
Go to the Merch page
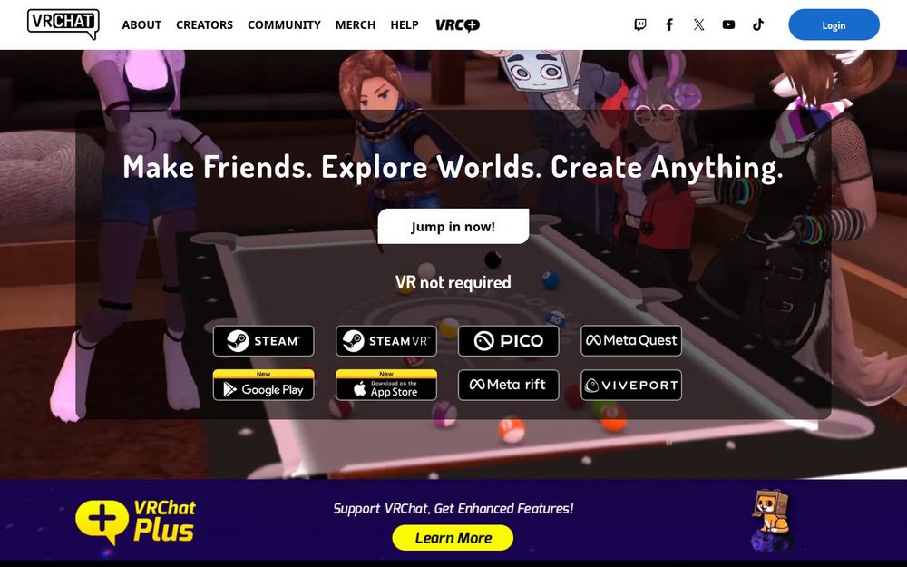coord(356,24)
